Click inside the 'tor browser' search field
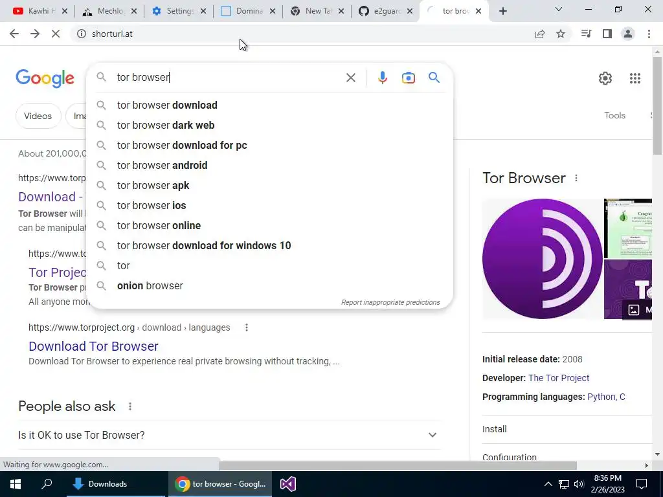Screen dimensions: 663x497 point(229,78)
